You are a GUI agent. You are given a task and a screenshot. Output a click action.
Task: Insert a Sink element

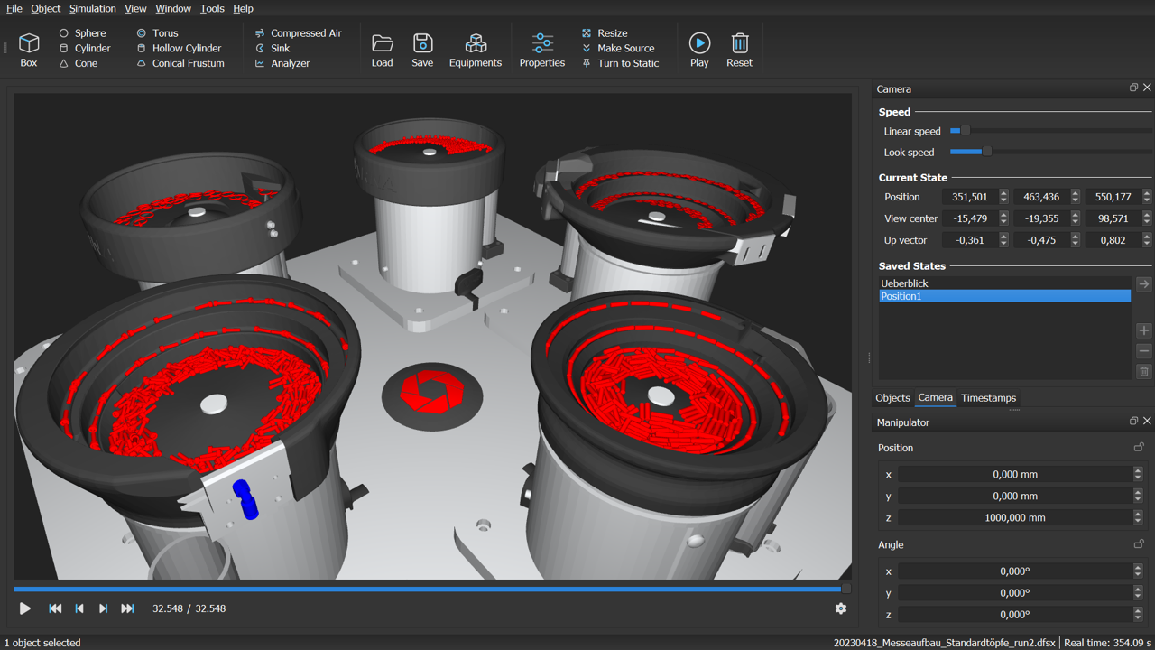[x=273, y=49]
